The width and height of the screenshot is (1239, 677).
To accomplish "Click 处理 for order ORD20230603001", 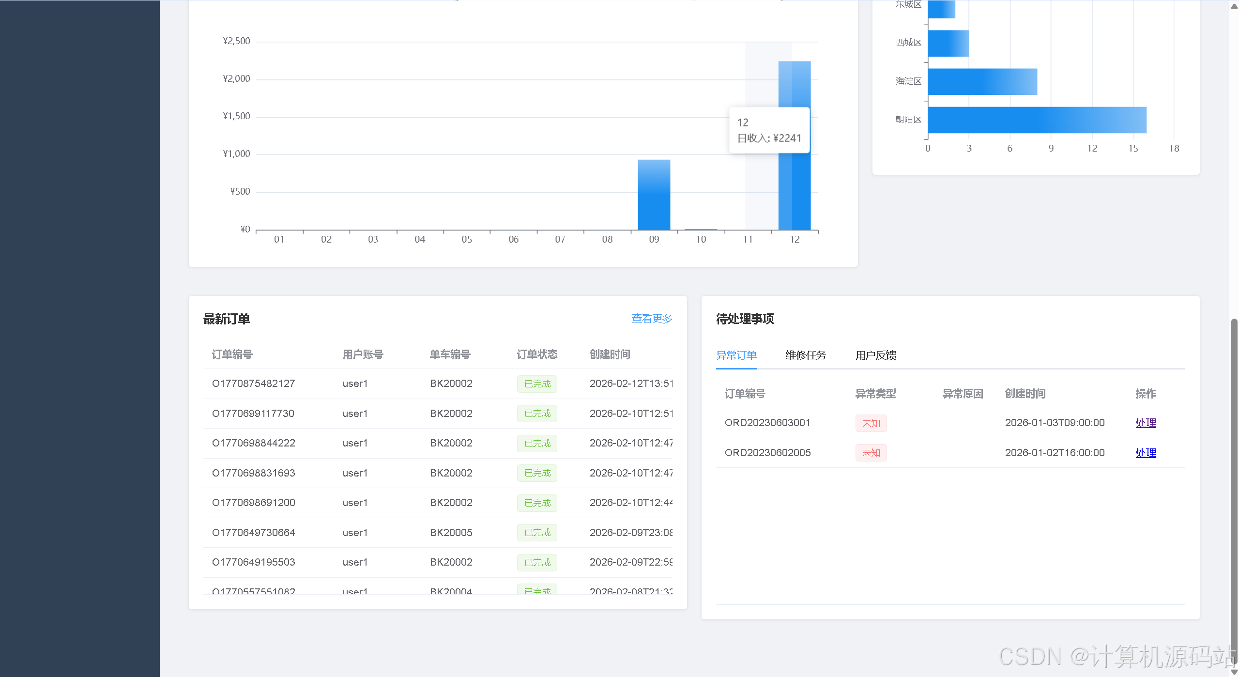I will tap(1145, 423).
